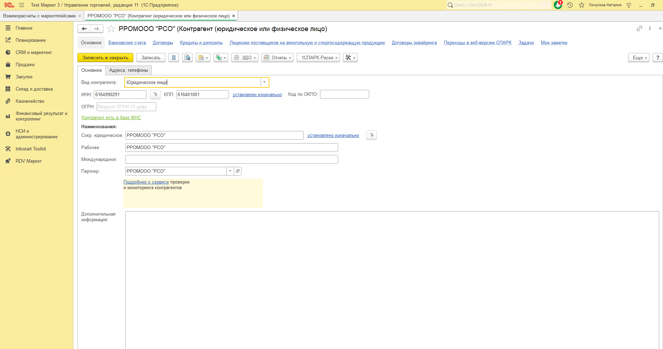Go forward with the right arrow

pyautogui.click(x=97, y=29)
